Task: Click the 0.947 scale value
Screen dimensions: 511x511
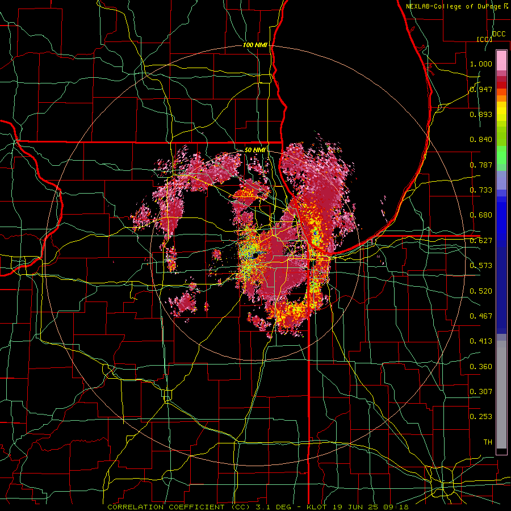Action: (481, 89)
